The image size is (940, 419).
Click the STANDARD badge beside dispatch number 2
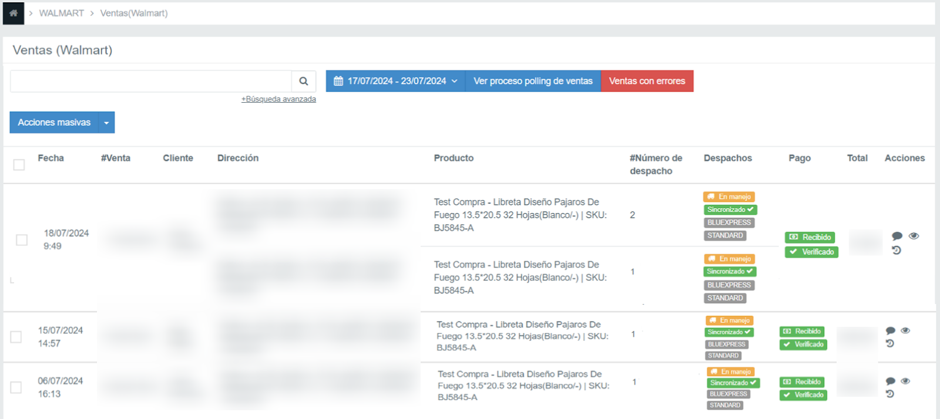point(726,235)
